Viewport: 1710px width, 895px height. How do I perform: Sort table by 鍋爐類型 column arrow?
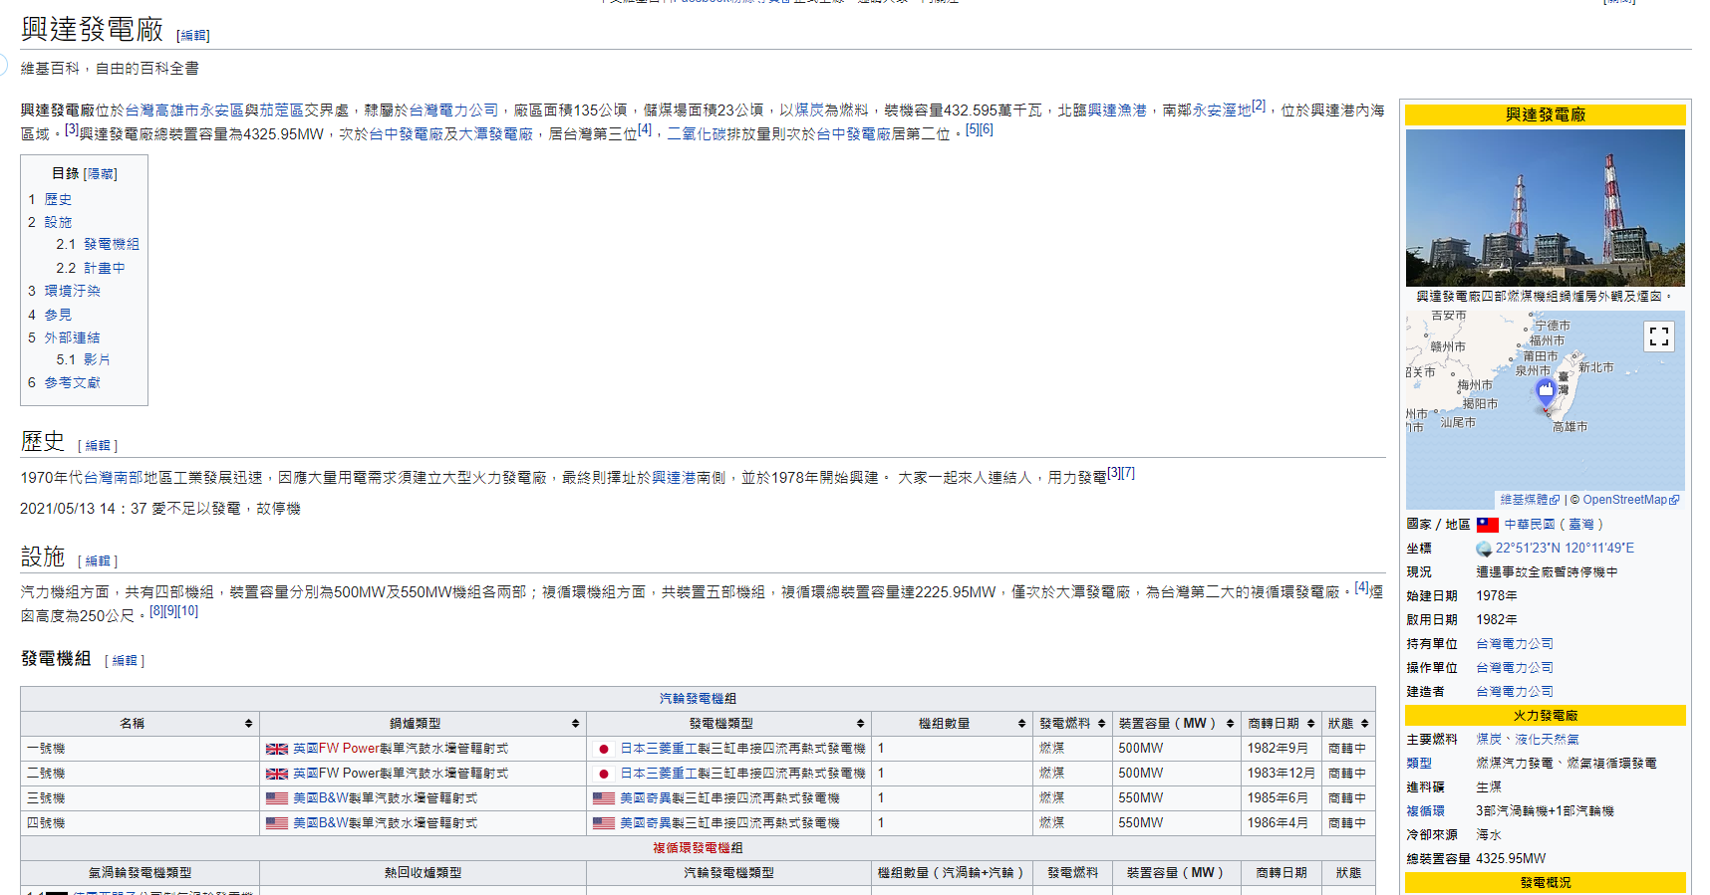point(575,724)
